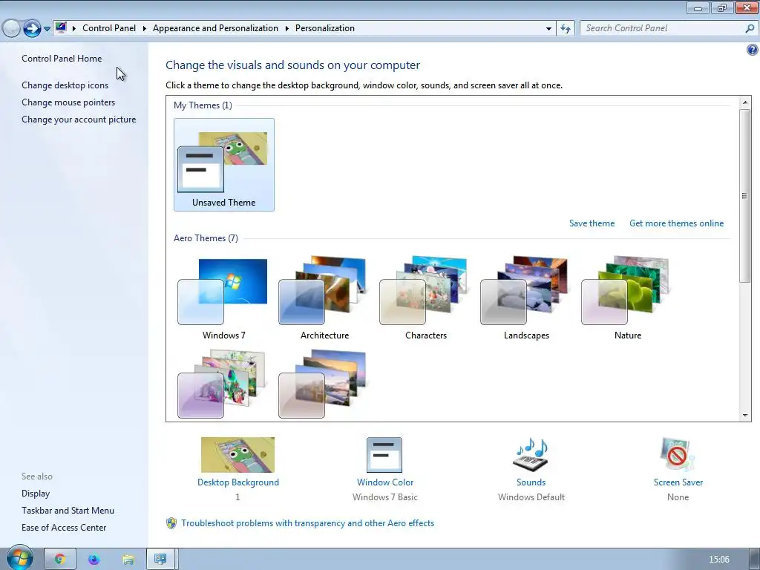The image size is (760, 570).
Task: Open the Display link under See also
Action: (x=36, y=493)
